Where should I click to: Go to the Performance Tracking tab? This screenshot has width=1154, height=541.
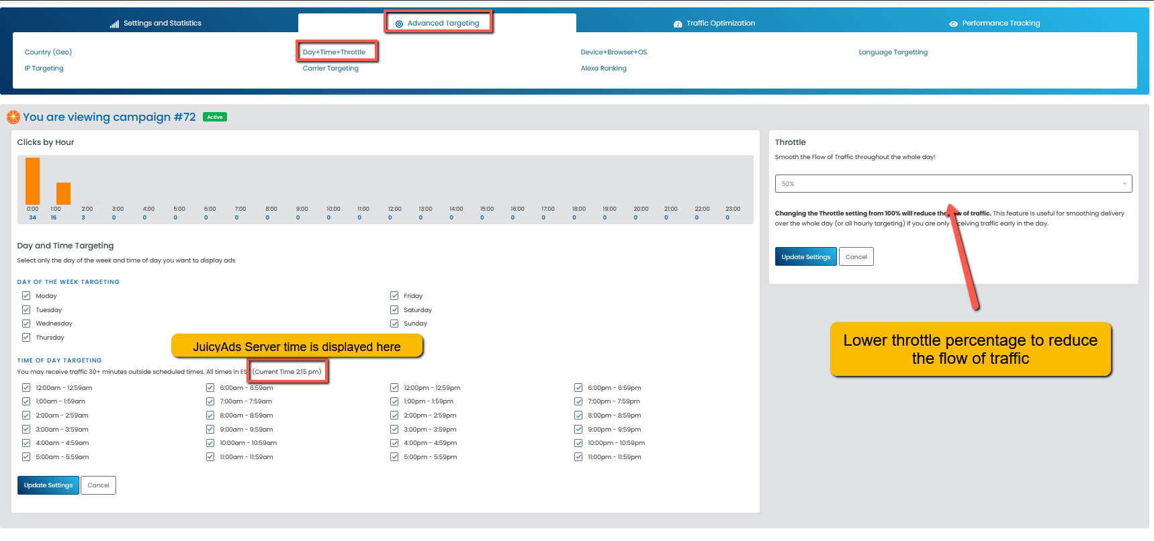pyautogui.click(x=994, y=23)
